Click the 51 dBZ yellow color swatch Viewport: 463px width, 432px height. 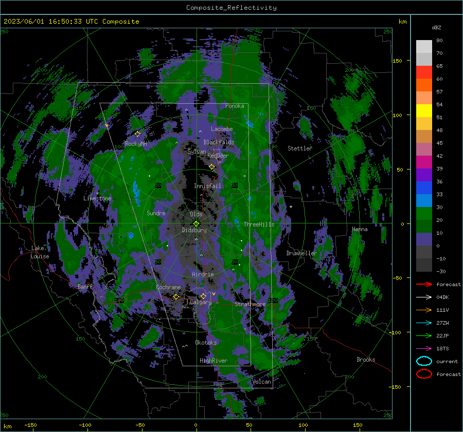coord(424,110)
